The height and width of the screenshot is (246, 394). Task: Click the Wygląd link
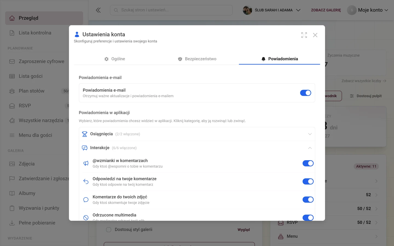point(244,230)
